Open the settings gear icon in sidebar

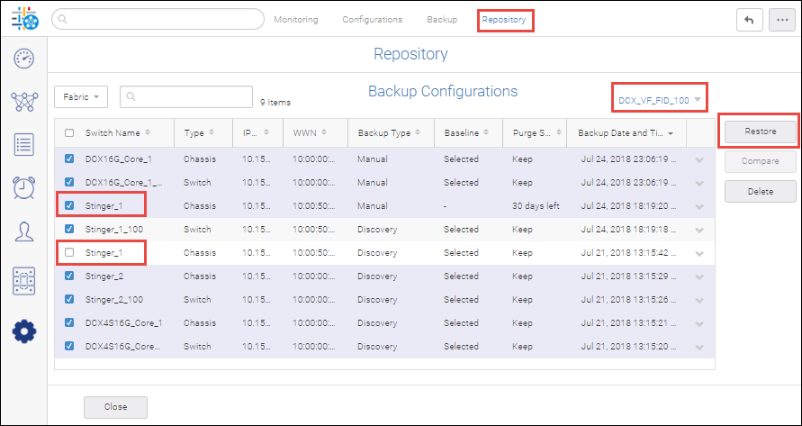(24, 331)
